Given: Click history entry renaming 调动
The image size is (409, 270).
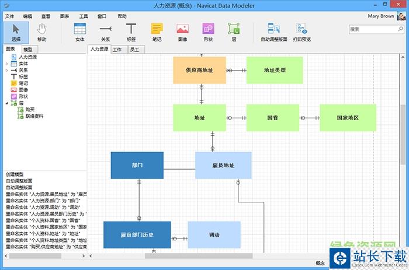Looking at the screenshot, I should 43,208.
